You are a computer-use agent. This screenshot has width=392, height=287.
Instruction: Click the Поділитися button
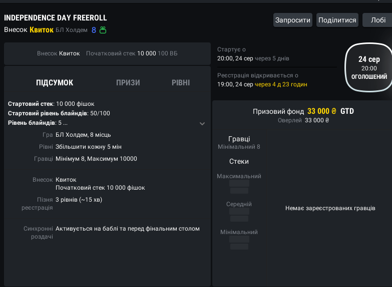pyautogui.click(x=337, y=20)
